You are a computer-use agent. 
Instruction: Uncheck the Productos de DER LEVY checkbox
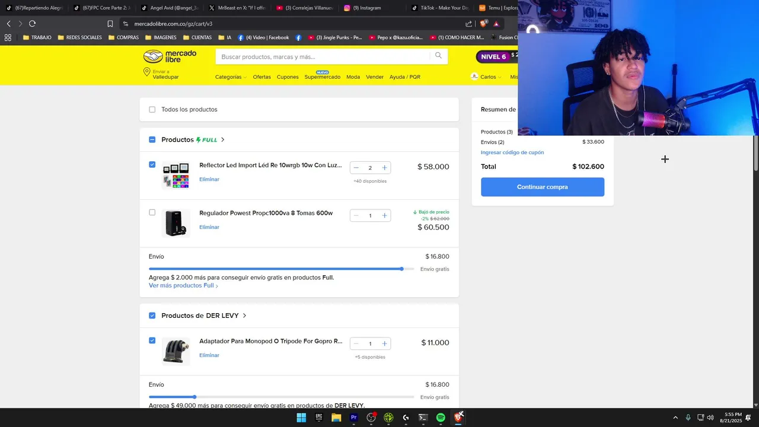pos(152,316)
